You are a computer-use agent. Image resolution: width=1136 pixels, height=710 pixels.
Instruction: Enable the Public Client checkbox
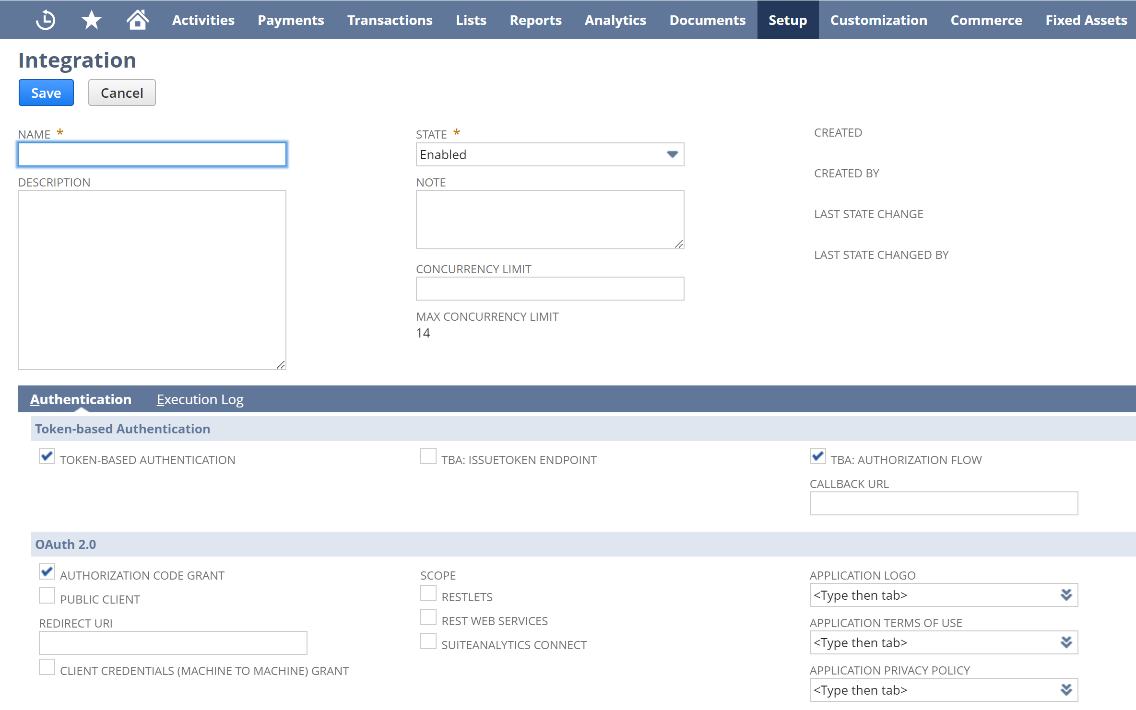click(x=47, y=595)
